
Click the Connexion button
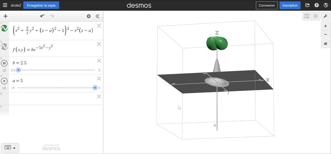coord(267,5)
